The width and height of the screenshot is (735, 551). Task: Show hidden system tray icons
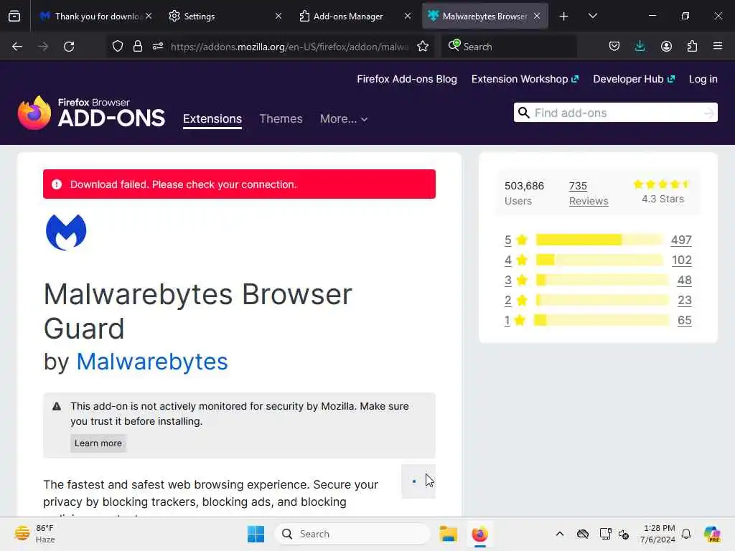(x=560, y=534)
